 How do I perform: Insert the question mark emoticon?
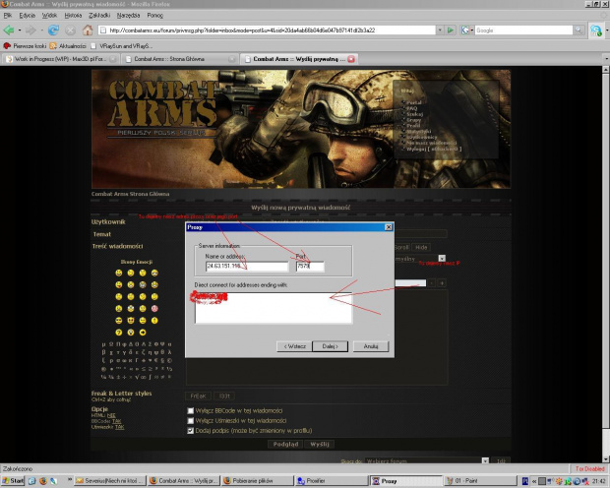click(119, 333)
